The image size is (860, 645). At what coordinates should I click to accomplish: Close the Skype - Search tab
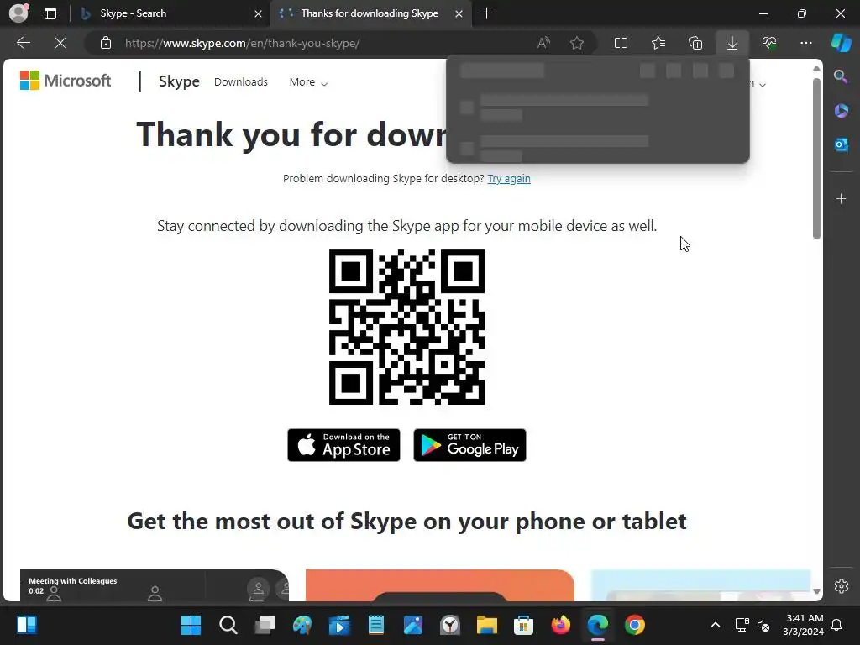click(x=258, y=13)
